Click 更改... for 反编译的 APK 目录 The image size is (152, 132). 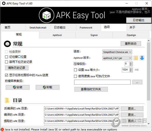tap(132, 109)
